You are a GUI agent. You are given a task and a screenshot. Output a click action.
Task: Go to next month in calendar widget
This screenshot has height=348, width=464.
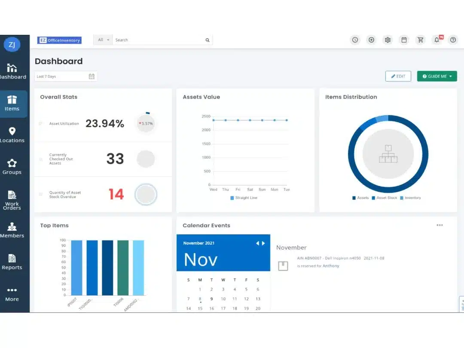[263, 243]
